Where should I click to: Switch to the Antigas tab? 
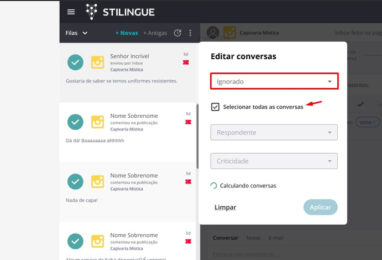tap(155, 33)
